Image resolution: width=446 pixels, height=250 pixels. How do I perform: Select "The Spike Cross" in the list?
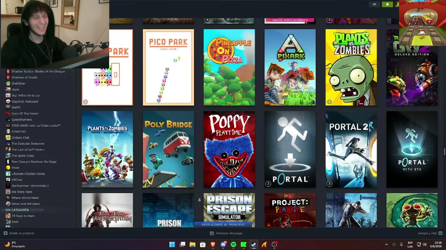point(23,156)
